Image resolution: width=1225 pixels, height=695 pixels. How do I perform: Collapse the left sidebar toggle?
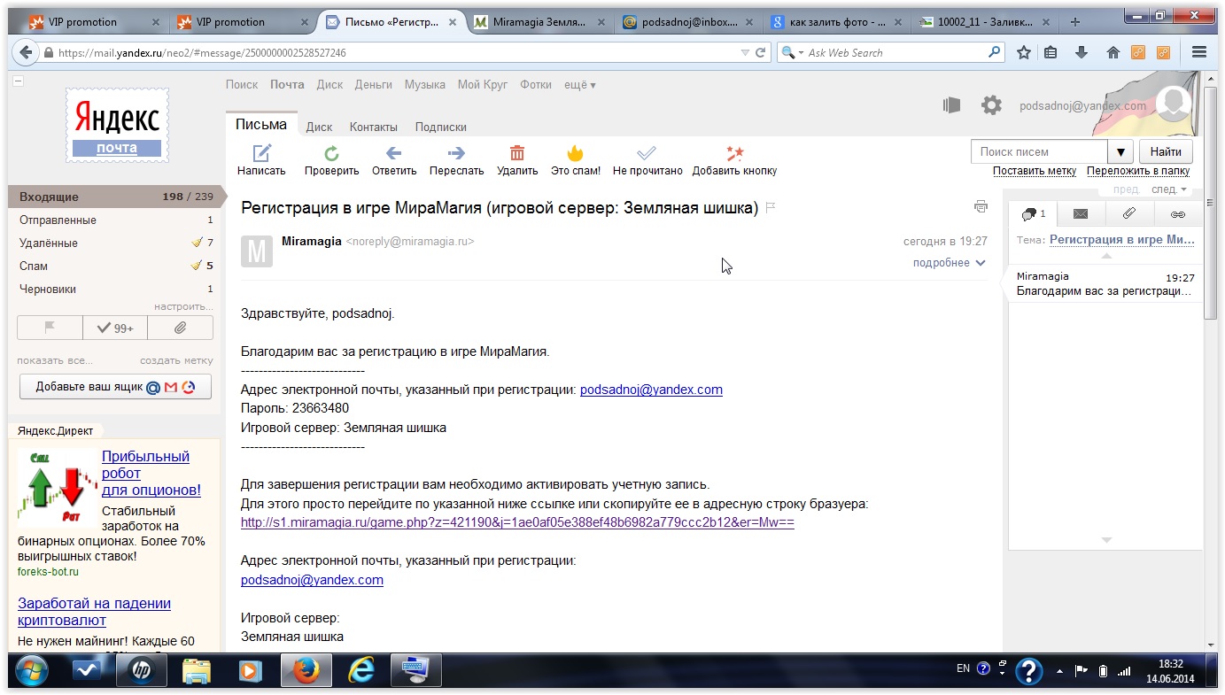point(19,81)
